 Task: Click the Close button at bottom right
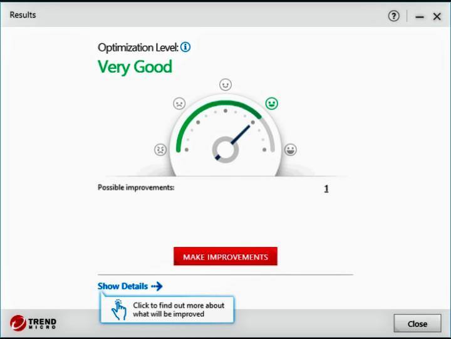point(417,323)
